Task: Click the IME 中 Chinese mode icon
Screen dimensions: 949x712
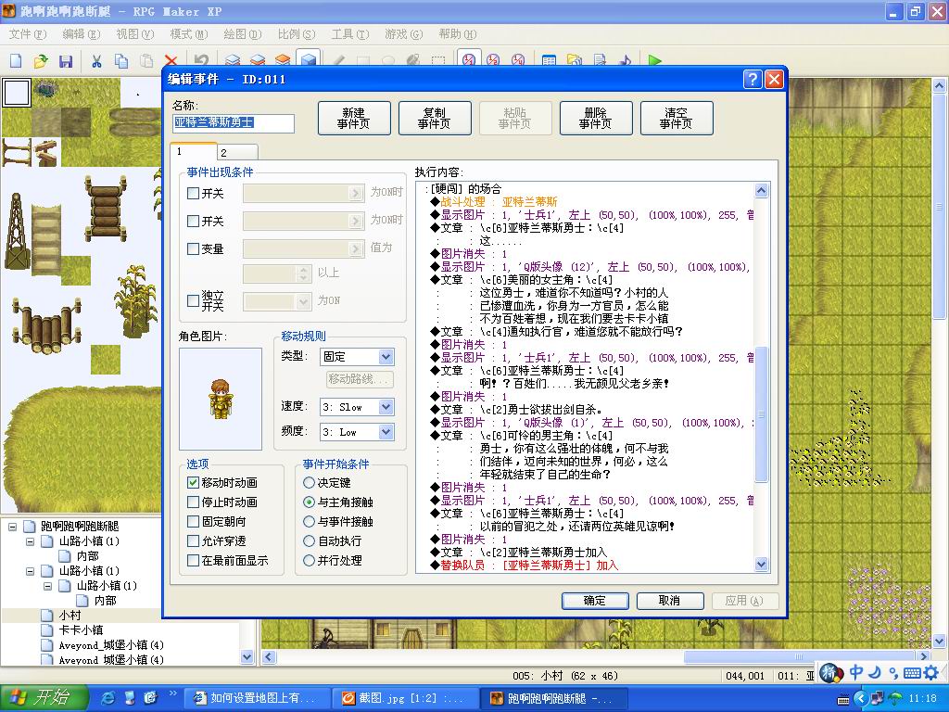Action: [855, 672]
